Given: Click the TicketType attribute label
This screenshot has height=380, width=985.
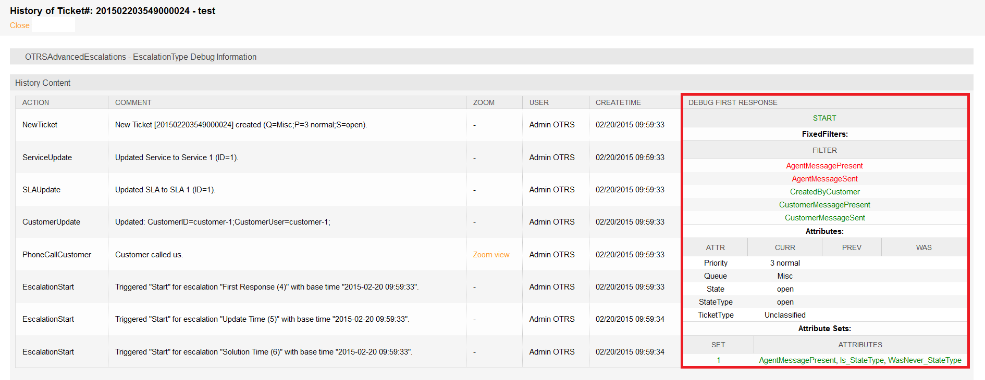Looking at the screenshot, I should pos(716,315).
